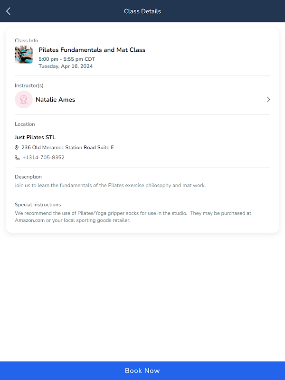The width and height of the screenshot is (285, 380).
Task: Open the 236 Old Meramec Station Road address
Action: point(67,148)
